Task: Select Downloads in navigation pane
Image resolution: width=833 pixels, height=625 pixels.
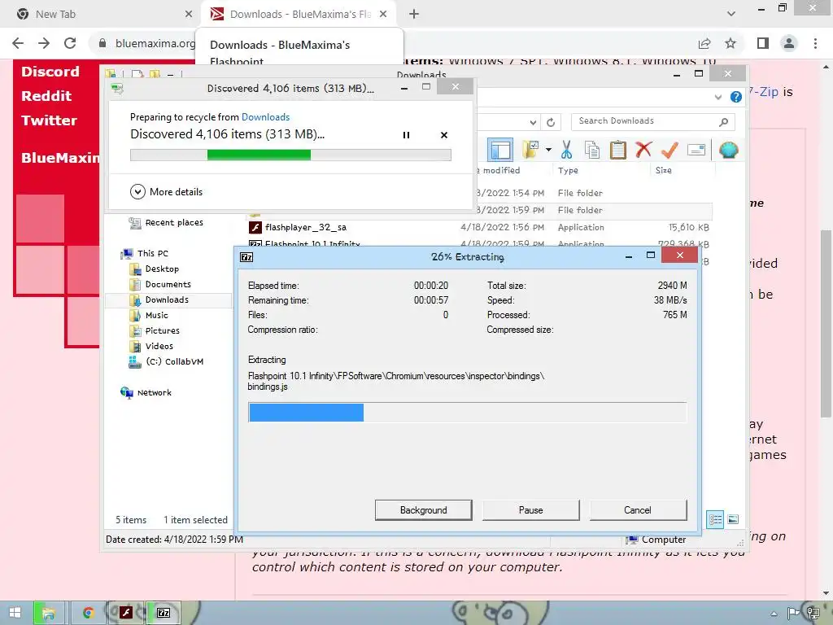Action: 159,299
